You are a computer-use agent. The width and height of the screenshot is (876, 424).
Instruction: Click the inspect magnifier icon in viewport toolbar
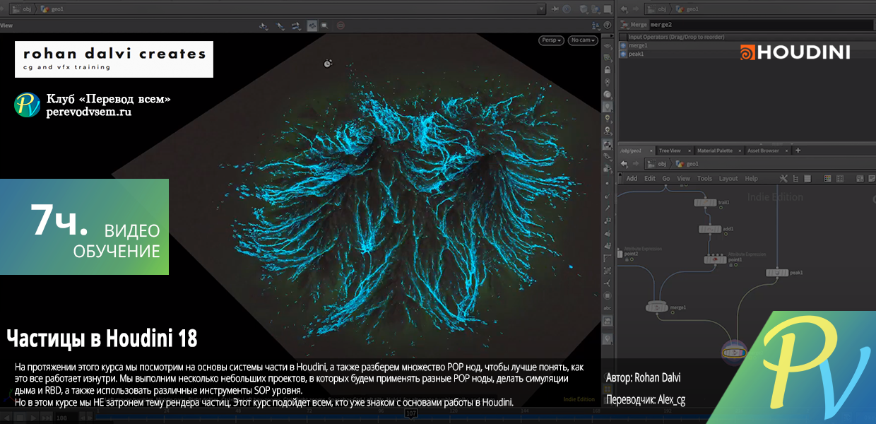click(x=324, y=26)
